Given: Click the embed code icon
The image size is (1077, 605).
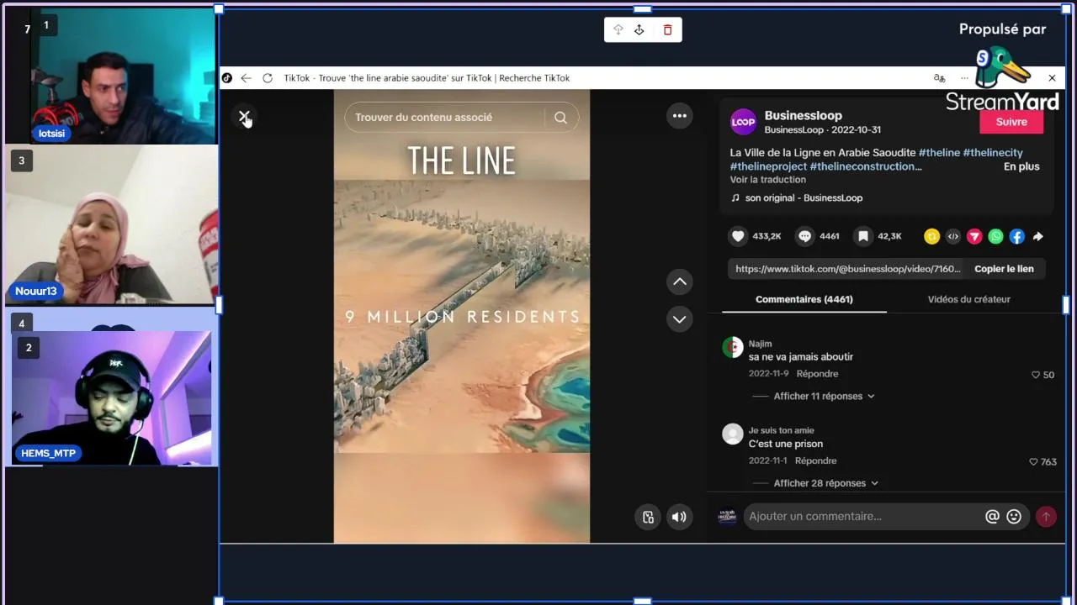Looking at the screenshot, I should 952,237.
